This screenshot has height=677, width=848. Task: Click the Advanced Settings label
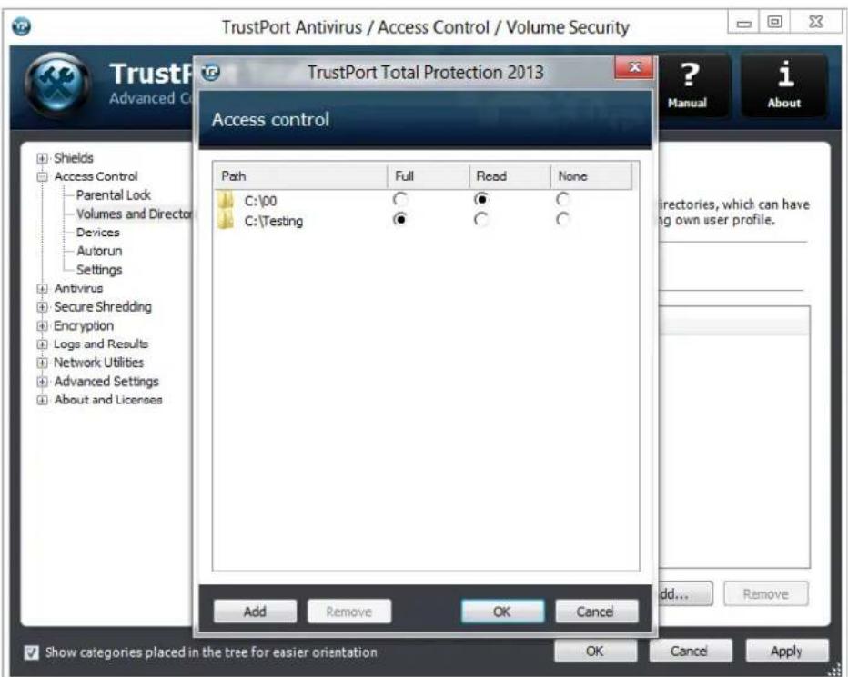106,381
